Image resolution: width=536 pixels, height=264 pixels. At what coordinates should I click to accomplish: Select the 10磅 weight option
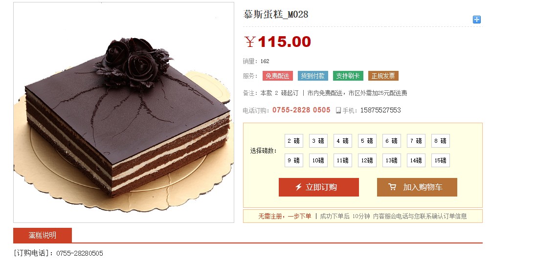[318, 160]
